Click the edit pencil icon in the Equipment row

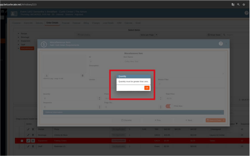tap(28, 140)
